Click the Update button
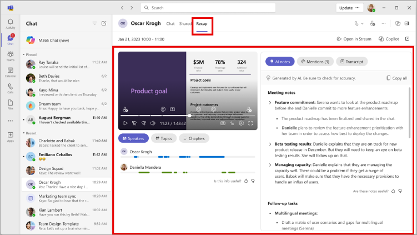Viewport: 417px width, 235px height. 346,8
